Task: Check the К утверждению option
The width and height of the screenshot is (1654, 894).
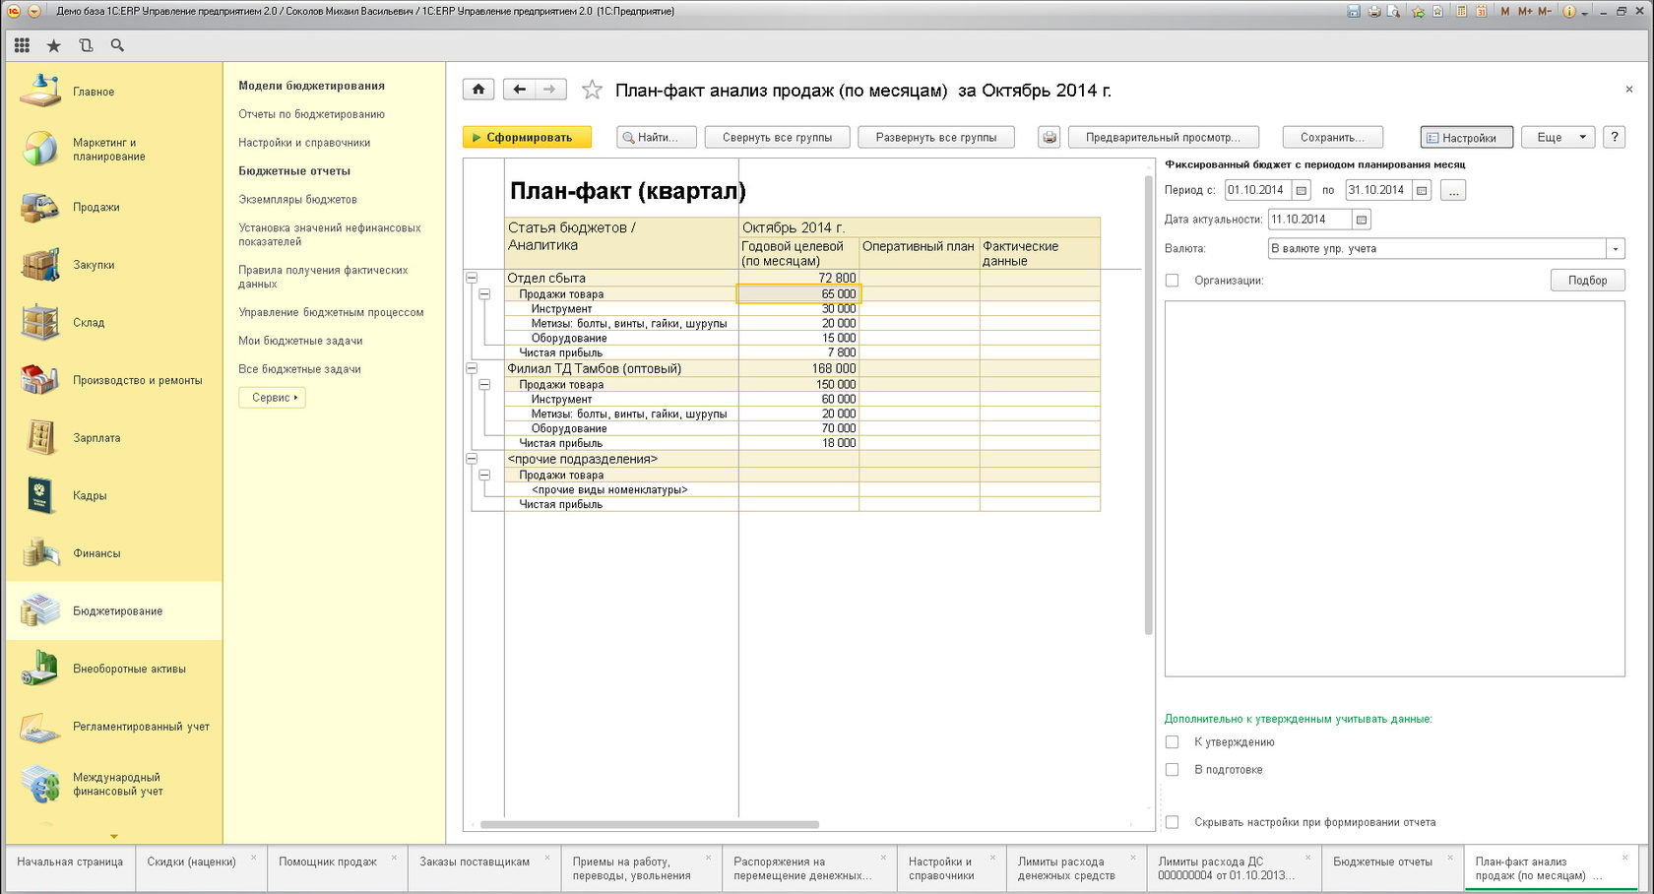Action: pos(1172,742)
